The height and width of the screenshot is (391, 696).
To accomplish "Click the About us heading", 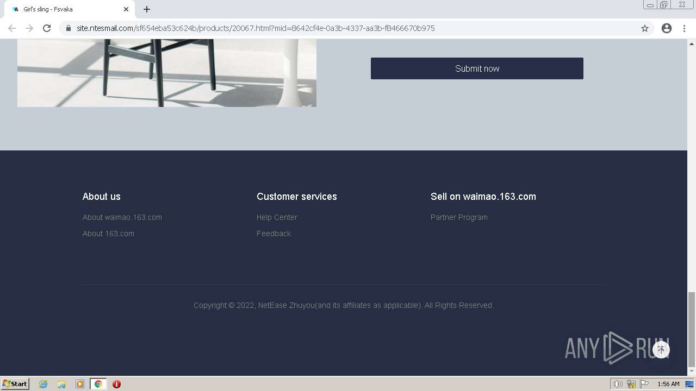I will 102,197.
